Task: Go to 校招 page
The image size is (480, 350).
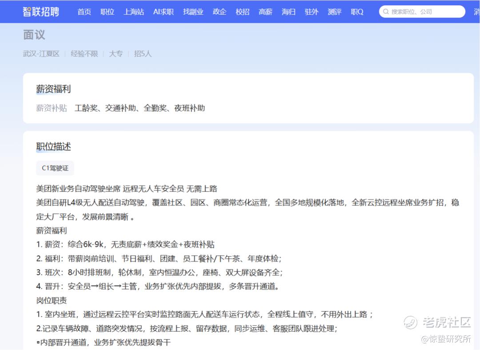Action: pyautogui.click(x=243, y=12)
